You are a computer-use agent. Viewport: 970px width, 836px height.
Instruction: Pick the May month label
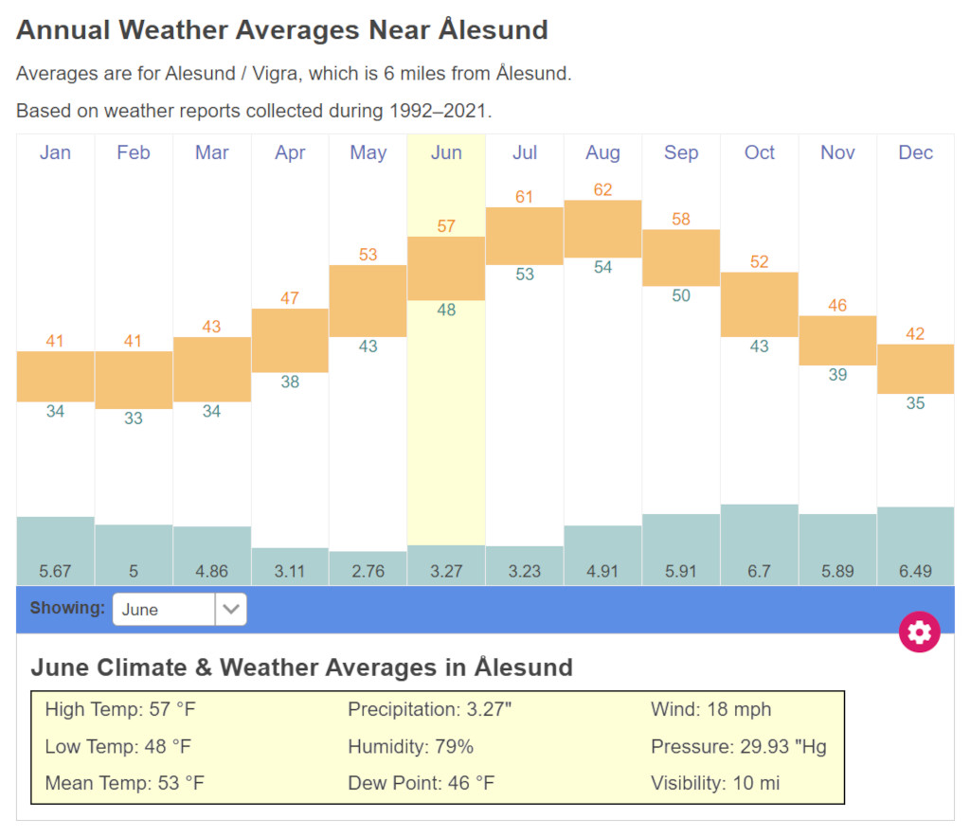coord(368,152)
